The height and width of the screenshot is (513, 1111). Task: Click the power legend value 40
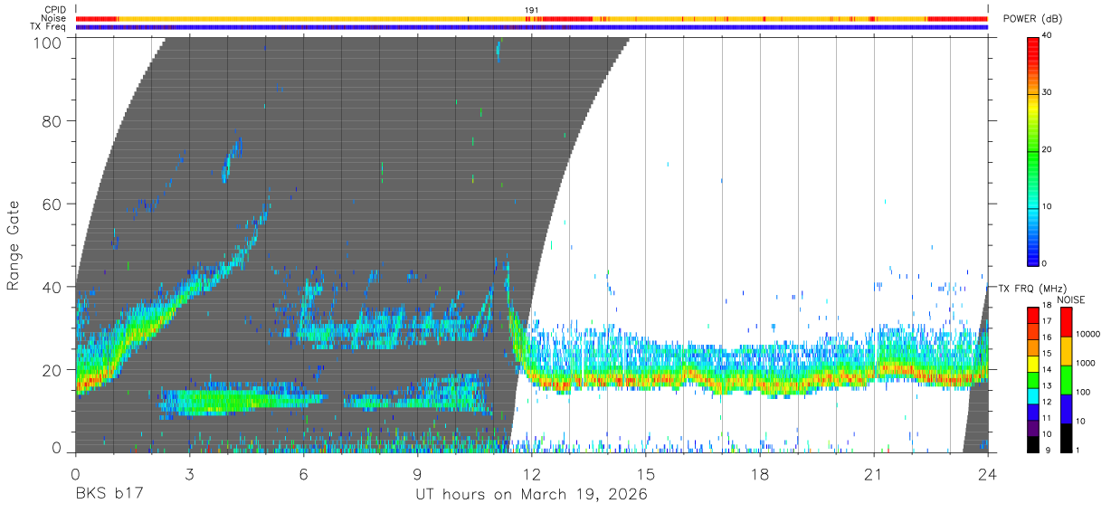click(1049, 36)
